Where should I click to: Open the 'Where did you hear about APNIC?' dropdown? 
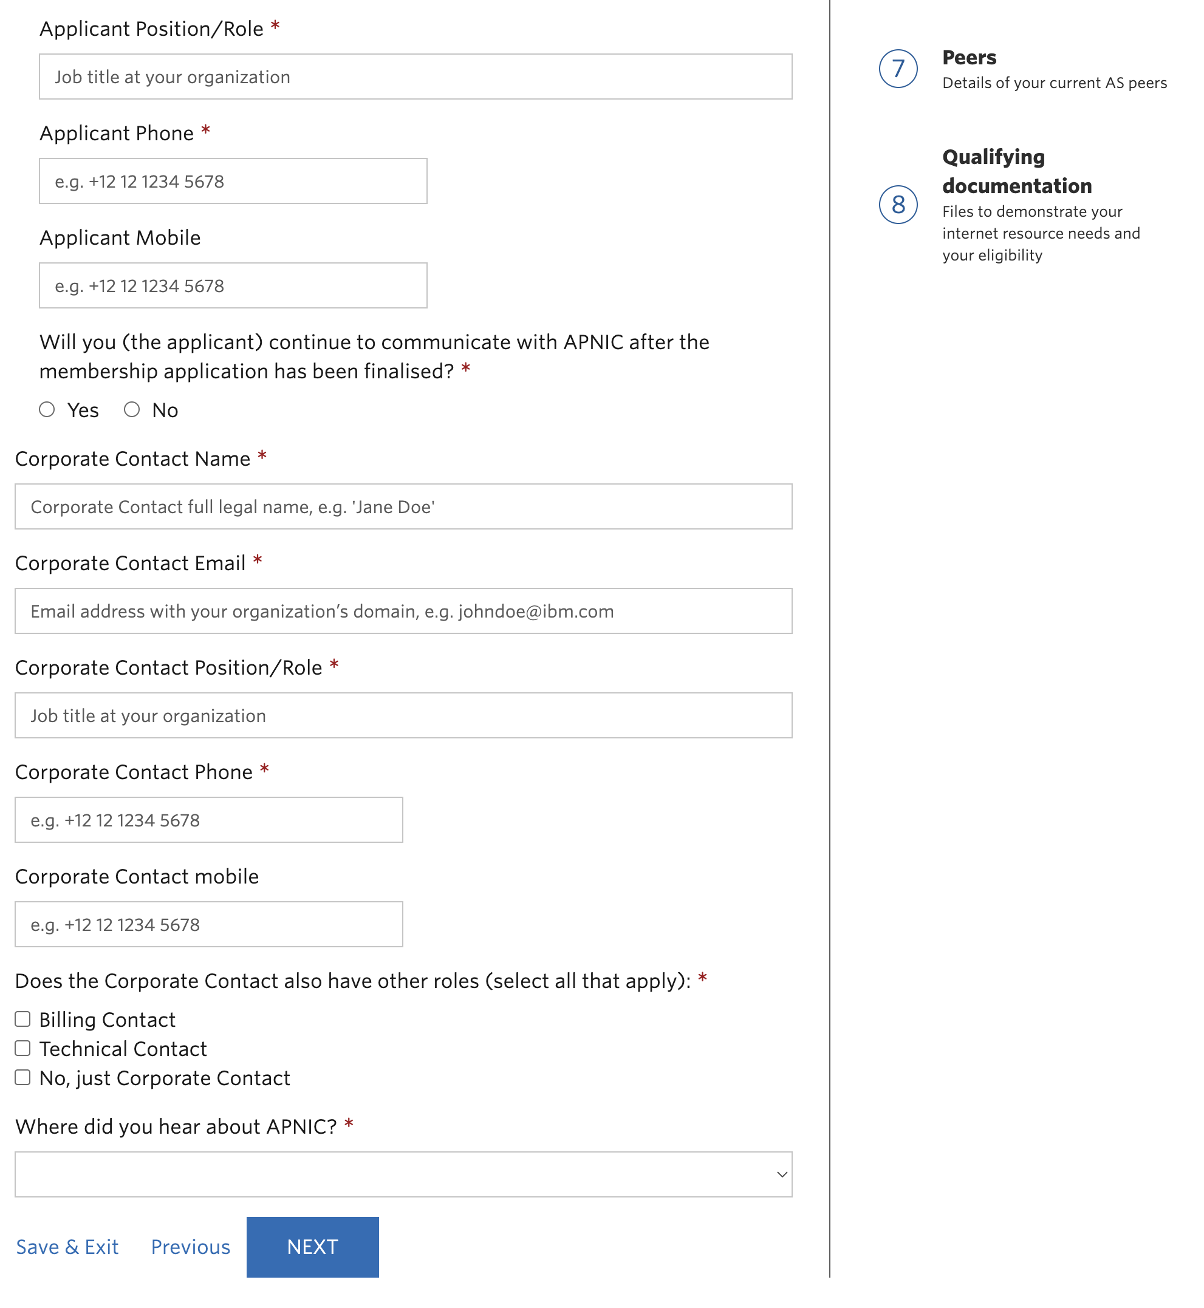click(403, 1174)
